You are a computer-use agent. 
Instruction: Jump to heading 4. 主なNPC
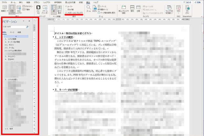pyautogui.click(x=10, y=59)
